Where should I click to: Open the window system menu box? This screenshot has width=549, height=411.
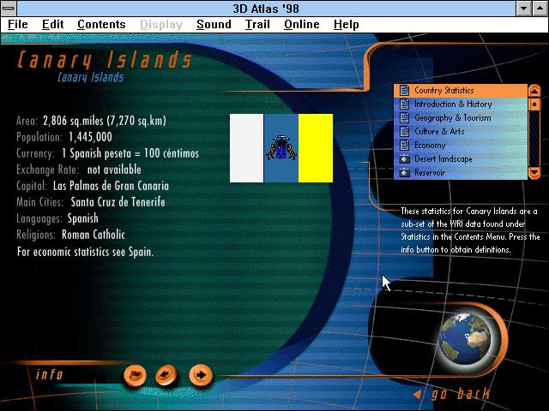click(x=9, y=9)
